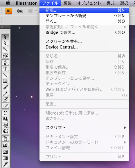Select the Lasso tool
The height and width of the screenshot is (168, 135).
[5, 55]
